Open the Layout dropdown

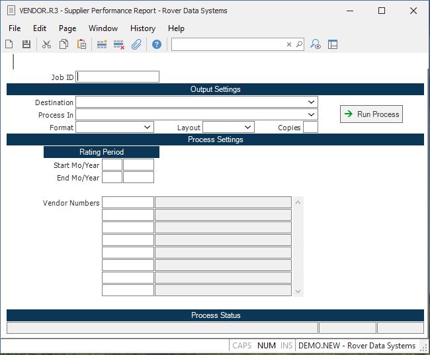tap(247, 128)
